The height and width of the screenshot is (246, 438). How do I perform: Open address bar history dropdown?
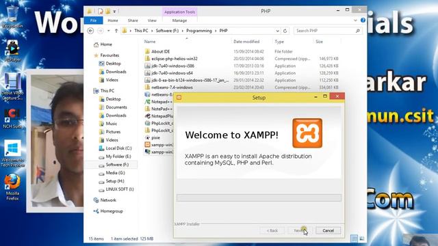click(x=277, y=31)
